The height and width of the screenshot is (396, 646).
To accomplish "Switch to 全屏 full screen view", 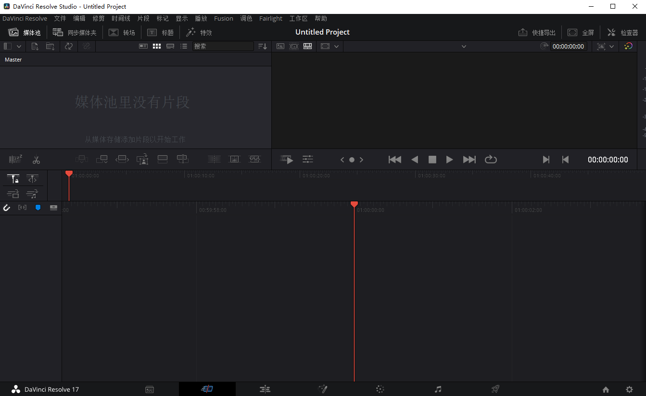I will 581,32.
